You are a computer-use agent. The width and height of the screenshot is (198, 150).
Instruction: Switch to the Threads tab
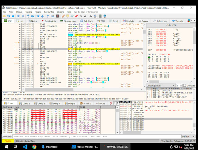point(177,21)
